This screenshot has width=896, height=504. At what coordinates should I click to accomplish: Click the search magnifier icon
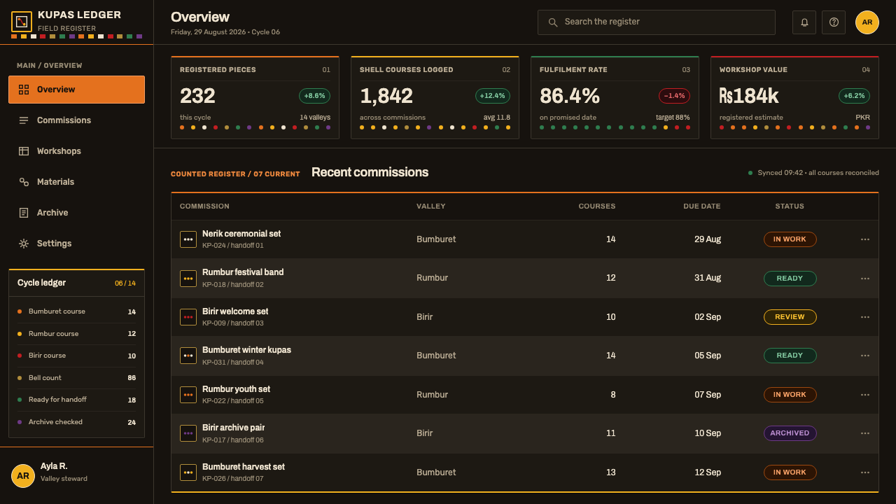click(553, 22)
